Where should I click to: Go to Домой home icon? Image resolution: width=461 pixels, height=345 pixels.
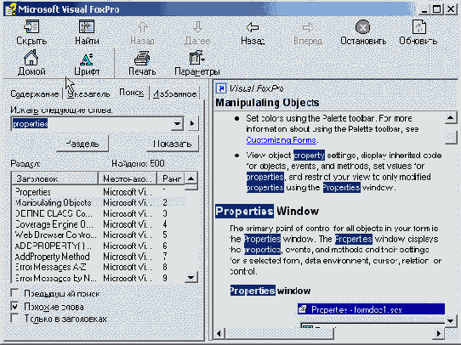point(31,58)
